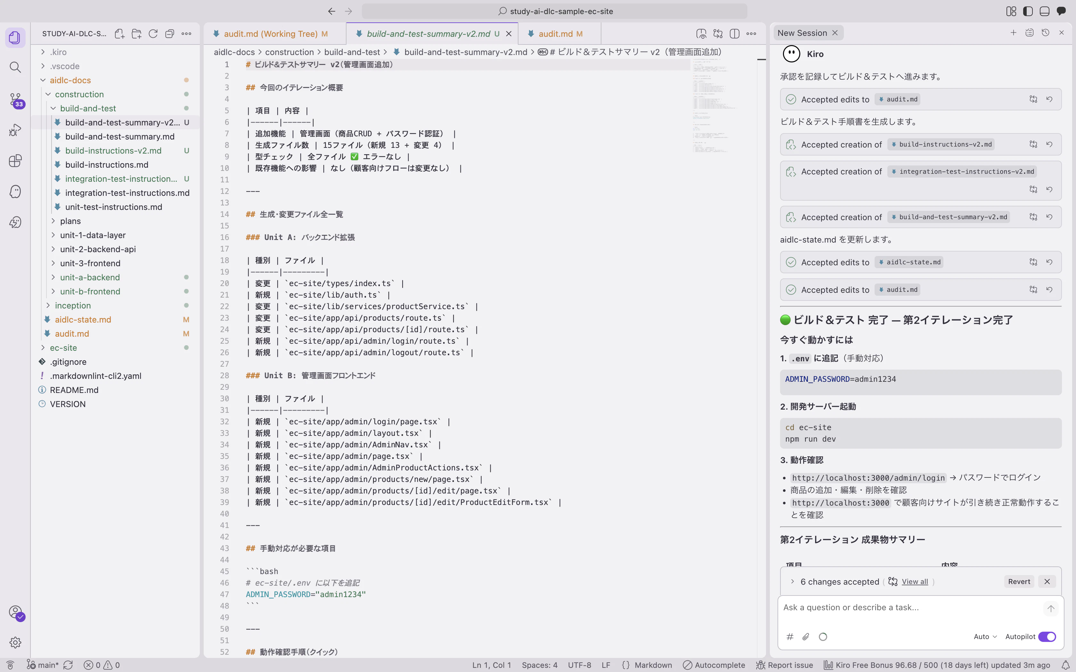The height and width of the screenshot is (672, 1076).
Task: Expand the plans folder
Action: (53, 221)
